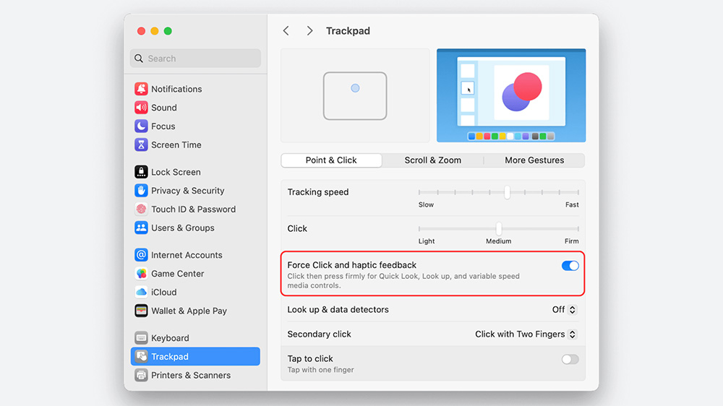Click in the Search field
723x406 pixels.
(x=195, y=59)
